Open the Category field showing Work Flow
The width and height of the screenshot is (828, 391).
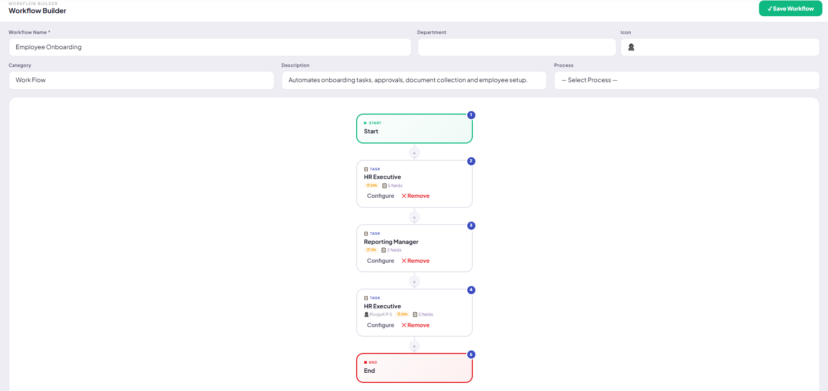point(142,80)
